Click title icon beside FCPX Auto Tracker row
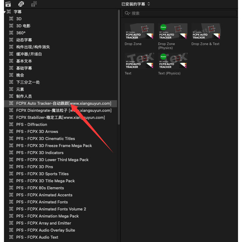 pyautogui.click(x=11, y=103)
